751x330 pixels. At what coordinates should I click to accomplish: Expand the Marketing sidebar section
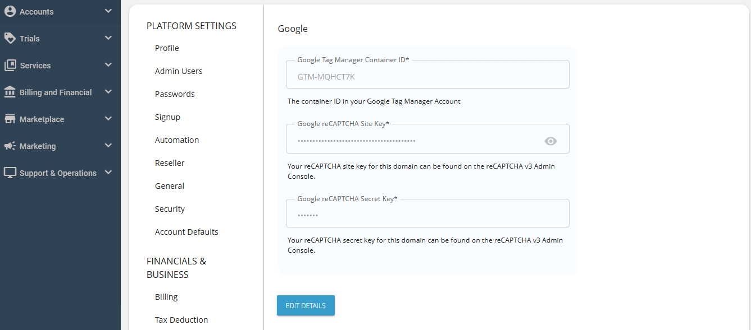(x=108, y=146)
